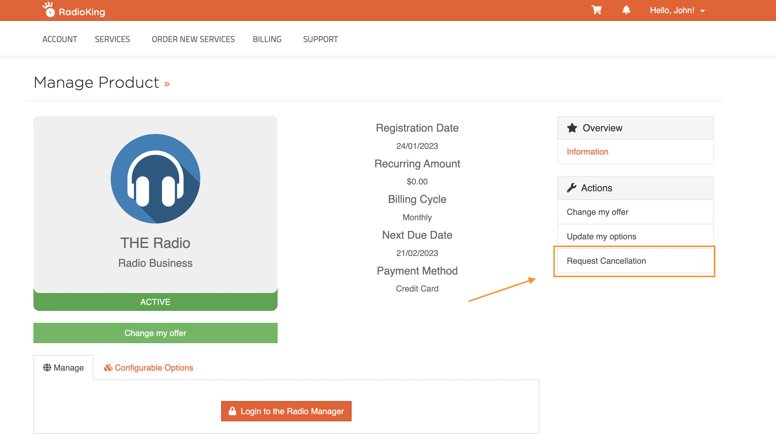Viewport: 776px width, 441px height.
Task: Click the Credit Card payment method value
Action: click(x=417, y=288)
